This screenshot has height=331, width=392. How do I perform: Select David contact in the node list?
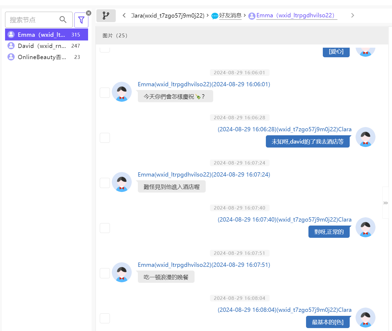(x=42, y=46)
